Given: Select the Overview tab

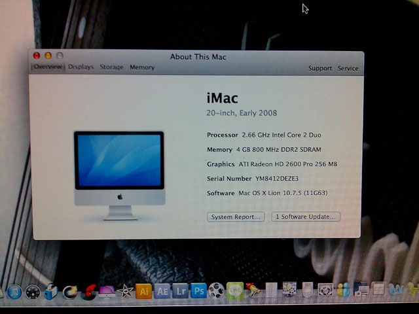Looking at the screenshot, I should pyautogui.click(x=48, y=67).
